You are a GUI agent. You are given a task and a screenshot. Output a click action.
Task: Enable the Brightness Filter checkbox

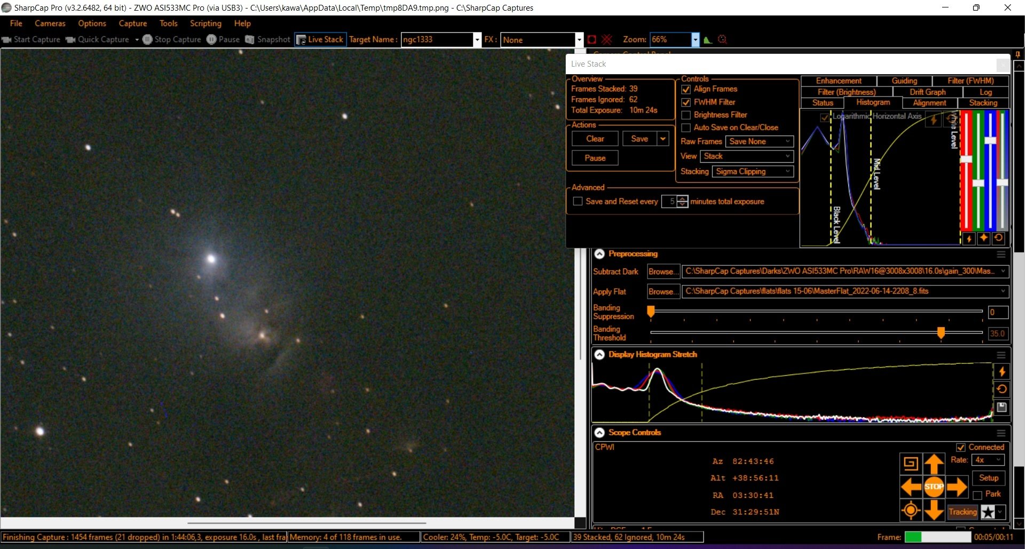click(687, 115)
